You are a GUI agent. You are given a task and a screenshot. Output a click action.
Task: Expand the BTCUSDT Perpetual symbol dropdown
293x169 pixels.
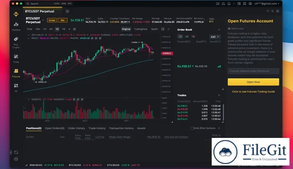pos(43,20)
